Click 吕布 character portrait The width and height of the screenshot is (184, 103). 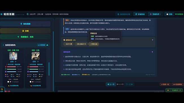[x=36, y=56]
